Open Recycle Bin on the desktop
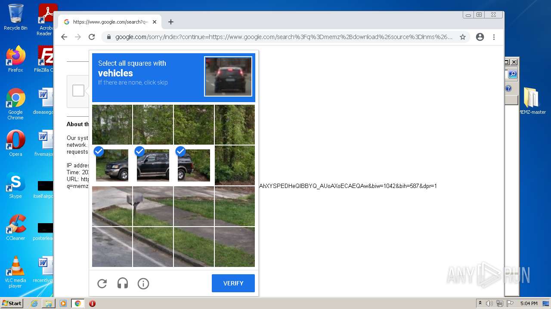The image size is (551, 309). [15, 17]
